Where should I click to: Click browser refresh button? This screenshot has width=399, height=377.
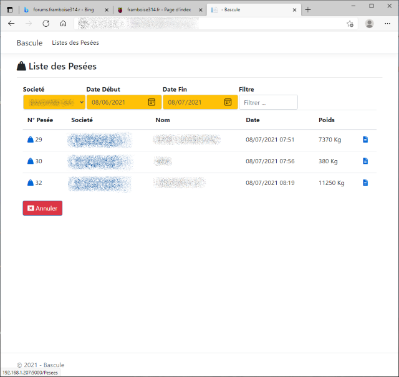click(46, 23)
